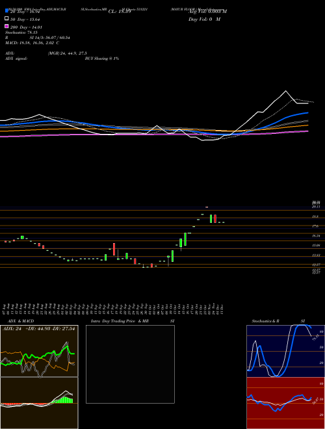Image resolution: width=325 pixels, height=429 pixels.
Task: Click the 'ADX & MACD' panel title
Action: coord(21,321)
